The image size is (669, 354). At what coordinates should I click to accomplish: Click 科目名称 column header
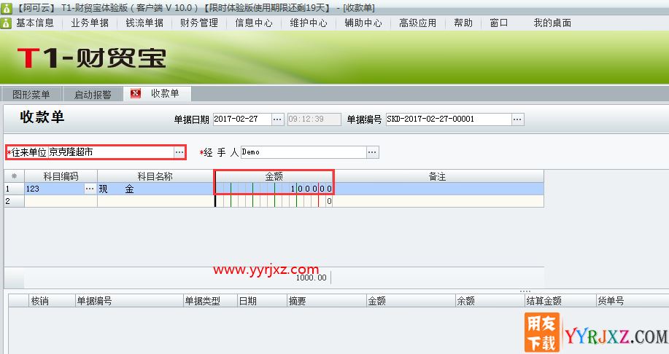(x=155, y=176)
